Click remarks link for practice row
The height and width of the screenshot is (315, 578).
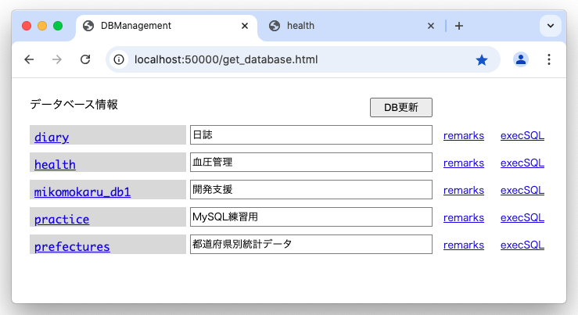(x=463, y=218)
